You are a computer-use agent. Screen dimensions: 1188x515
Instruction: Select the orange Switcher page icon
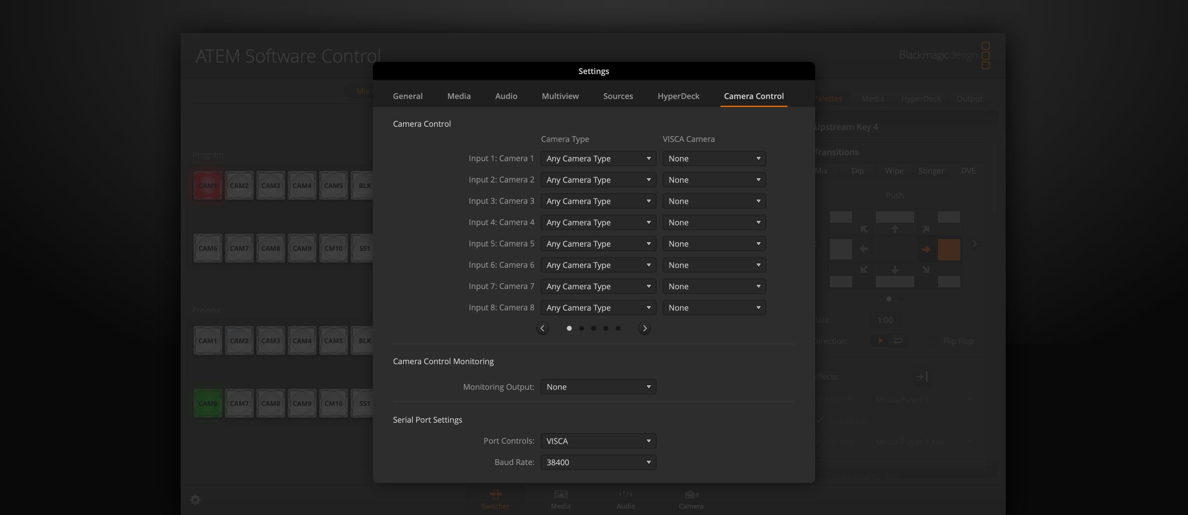coord(495,499)
